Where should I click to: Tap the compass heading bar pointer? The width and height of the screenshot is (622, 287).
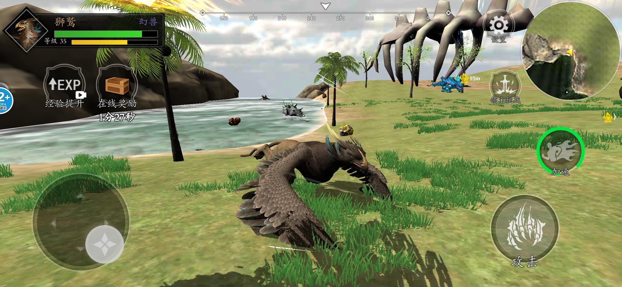pyautogui.click(x=325, y=6)
